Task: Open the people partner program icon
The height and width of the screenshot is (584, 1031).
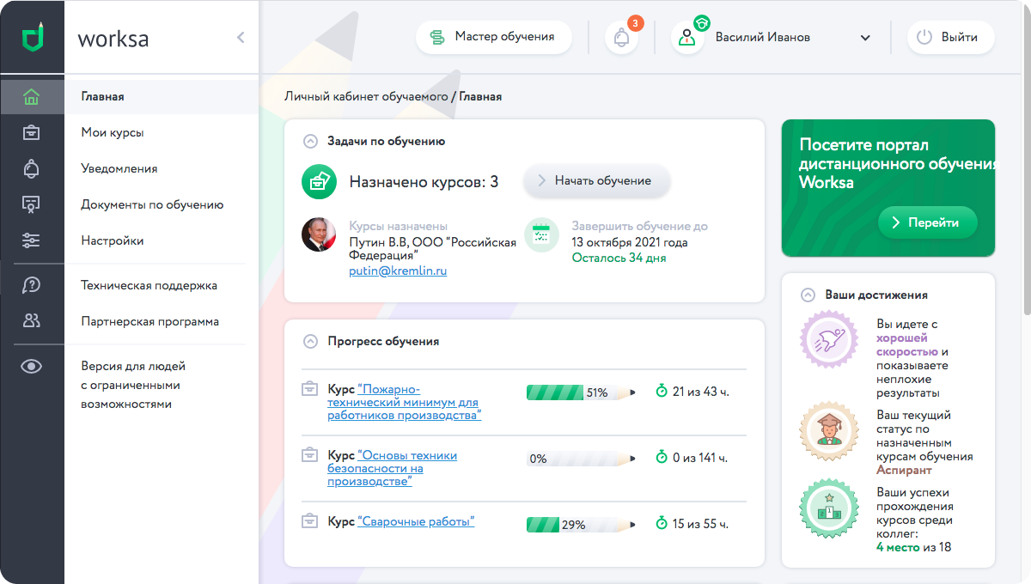Action: [32, 321]
